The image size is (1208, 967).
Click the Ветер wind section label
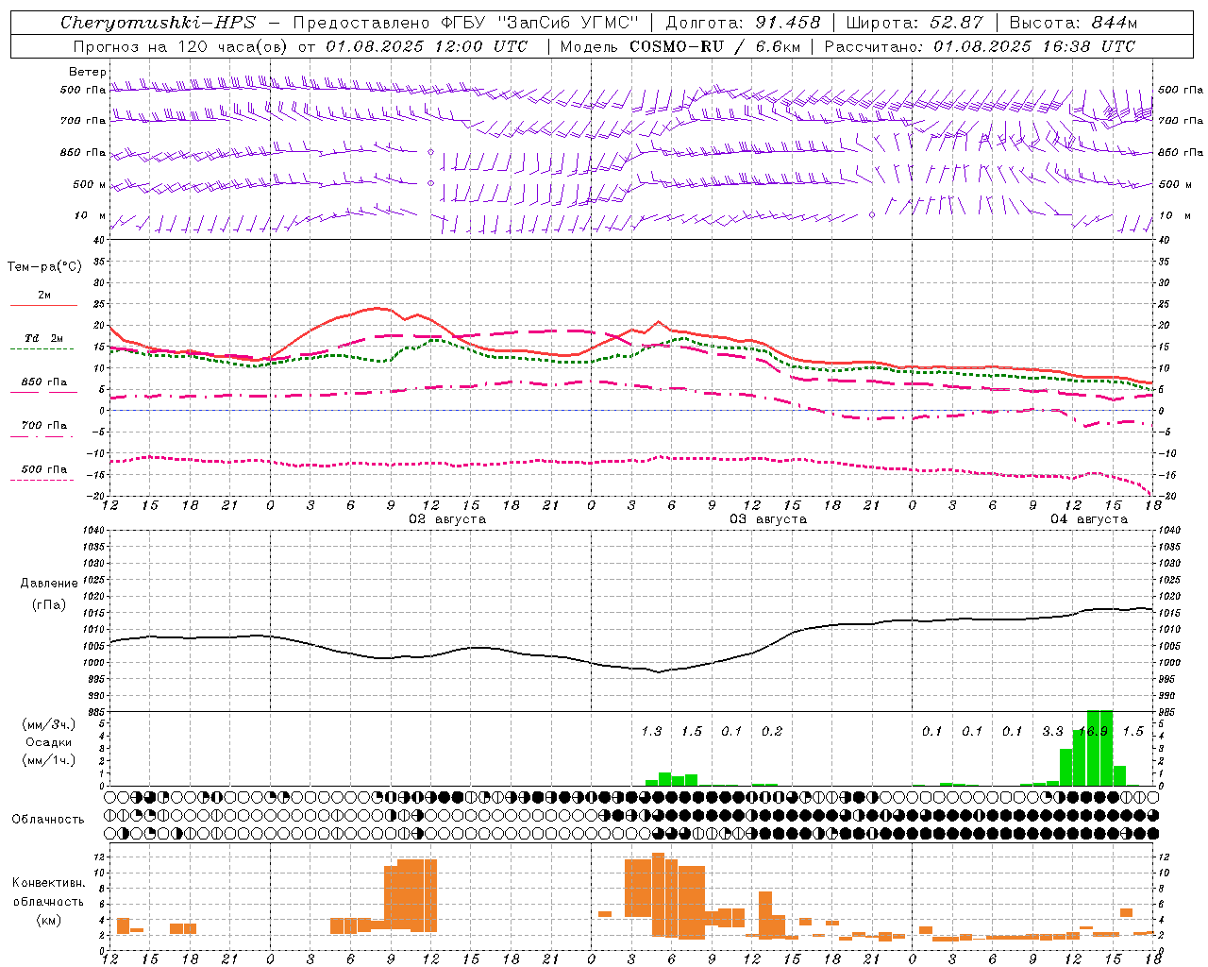click(x=87, y=72)
